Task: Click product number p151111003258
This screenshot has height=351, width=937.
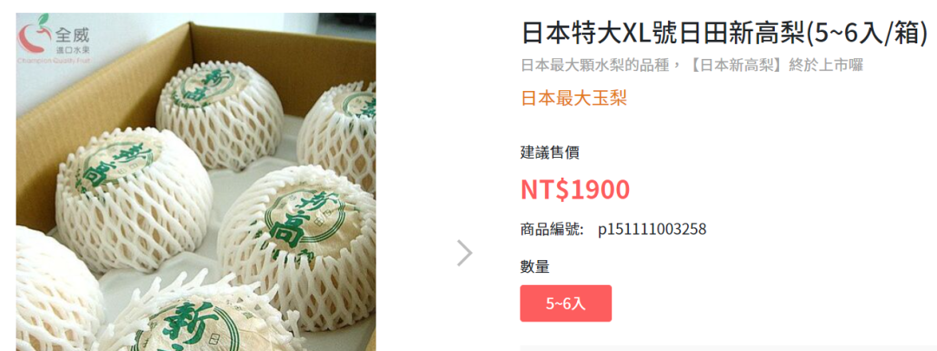Action: 652,229
